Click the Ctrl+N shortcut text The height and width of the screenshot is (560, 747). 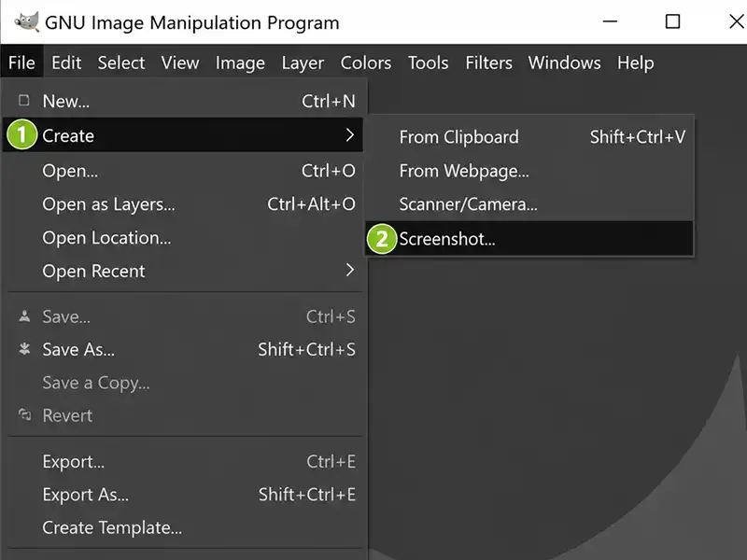pyautogui.click(x=329, y=101)
